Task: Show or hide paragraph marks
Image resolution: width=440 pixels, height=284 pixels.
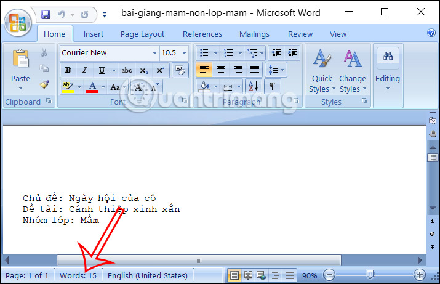Action: (x=272, y=86)
